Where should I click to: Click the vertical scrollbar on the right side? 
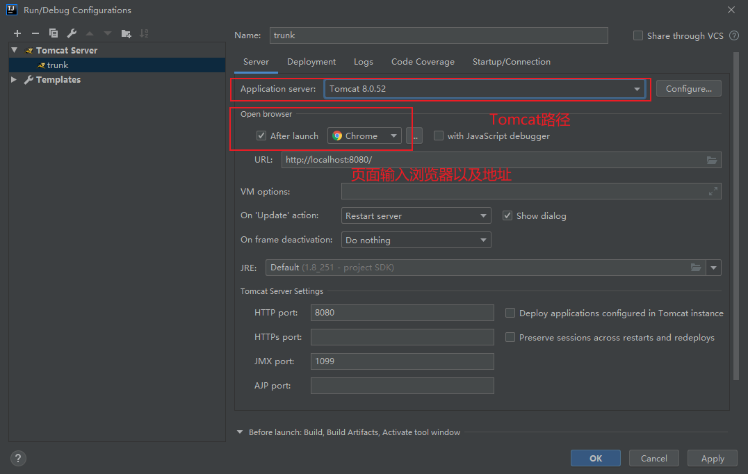(735, 216)
